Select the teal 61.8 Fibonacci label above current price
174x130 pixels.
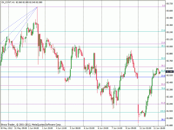pyautogui.click(x=163, y=70)
